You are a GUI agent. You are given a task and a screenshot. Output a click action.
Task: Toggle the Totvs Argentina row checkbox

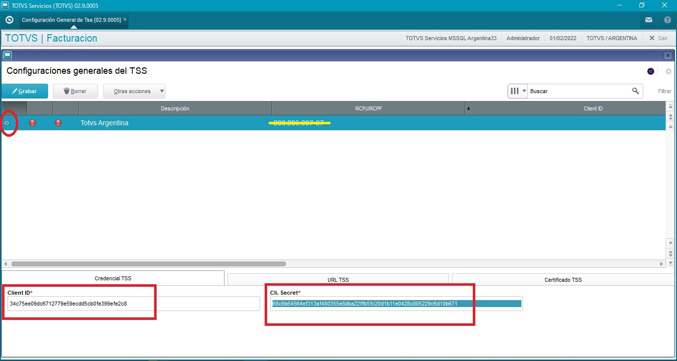[6, 123]
